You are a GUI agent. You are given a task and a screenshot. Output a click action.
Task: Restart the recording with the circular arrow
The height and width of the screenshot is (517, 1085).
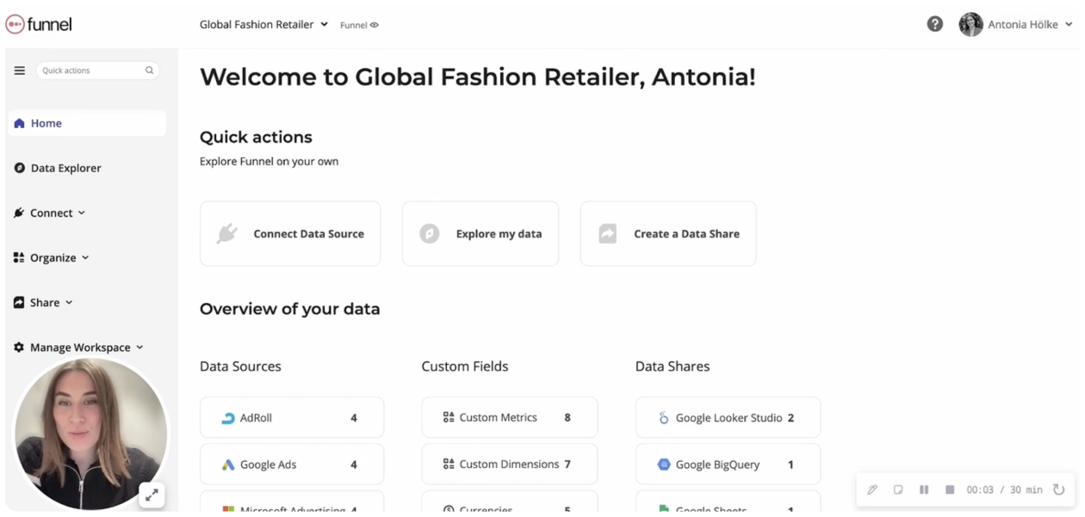pos(1059,489)
